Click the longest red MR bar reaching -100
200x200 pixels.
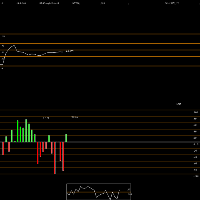(x=55, y=158)
